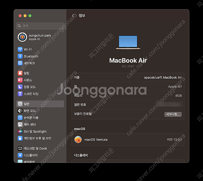The height and width of the screenshot is (181, 203).
Task: Click the 칩 row label
Action: point(75,86)
